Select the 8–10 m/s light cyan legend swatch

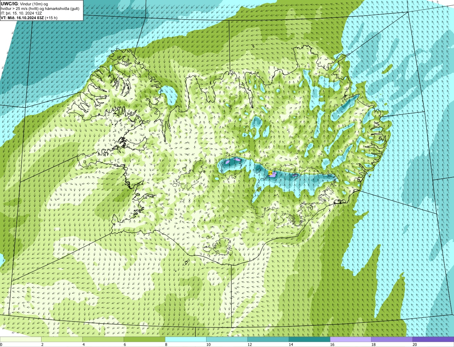(x=186, y=339)
